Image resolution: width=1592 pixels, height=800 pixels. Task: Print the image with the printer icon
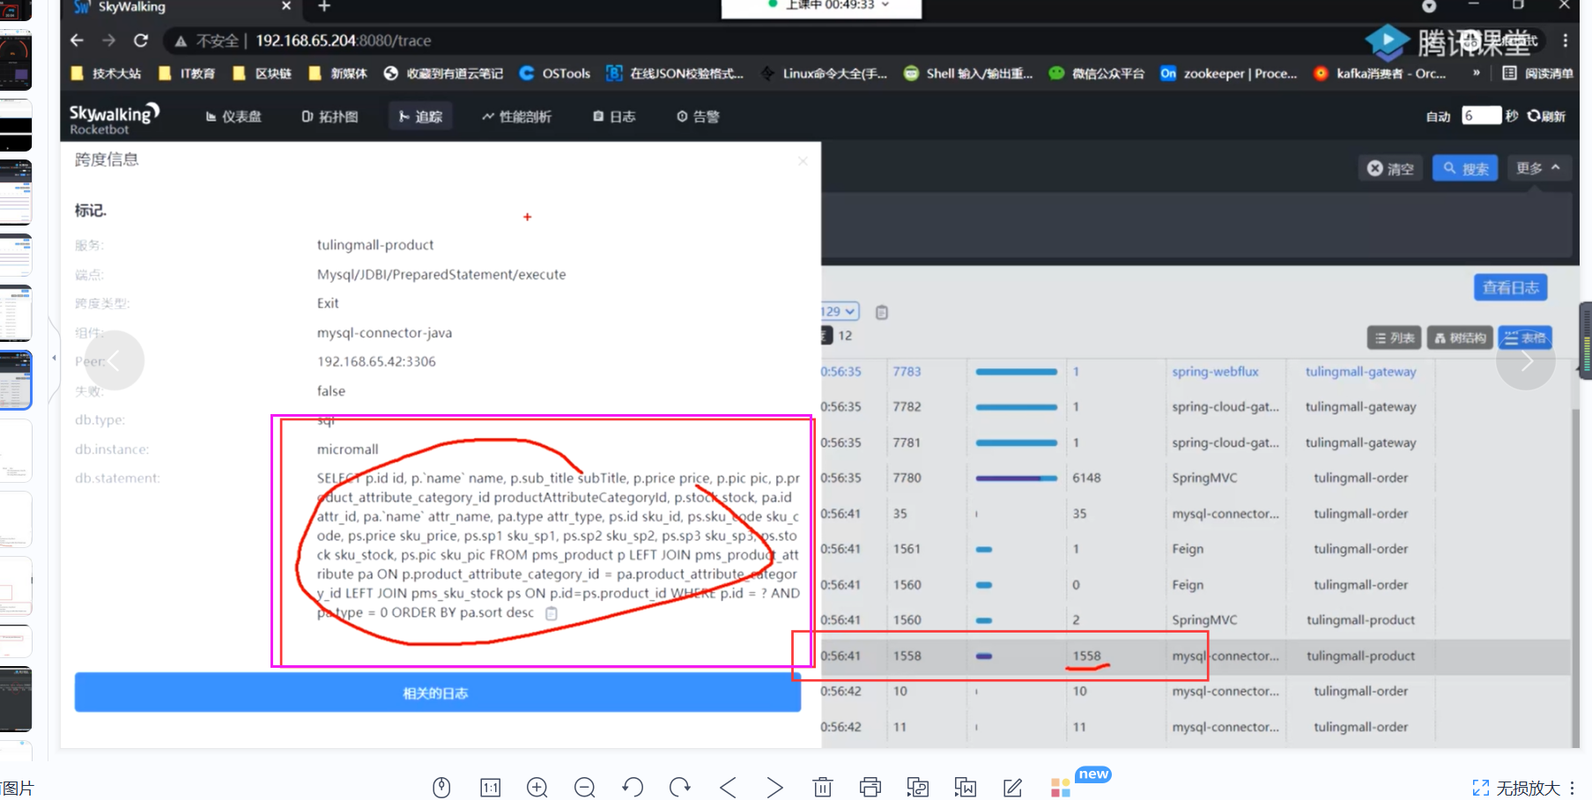[870, 787]
